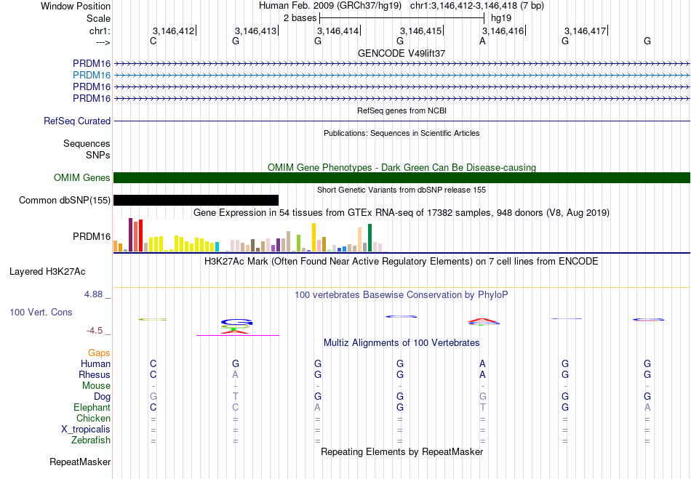This screenshot has height=479, width=691.
Task: Click the X_tropicalis species label
Action: click(x=86, y=430)
